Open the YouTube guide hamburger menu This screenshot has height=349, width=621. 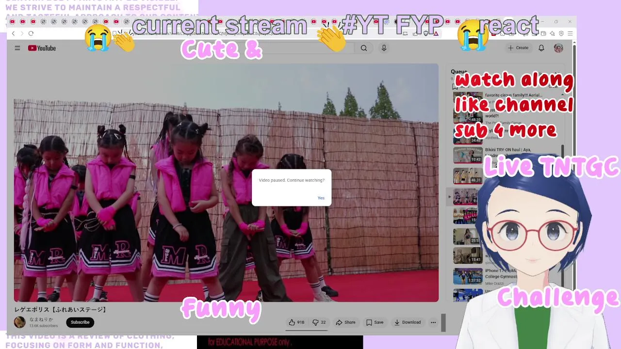point(17,48)
